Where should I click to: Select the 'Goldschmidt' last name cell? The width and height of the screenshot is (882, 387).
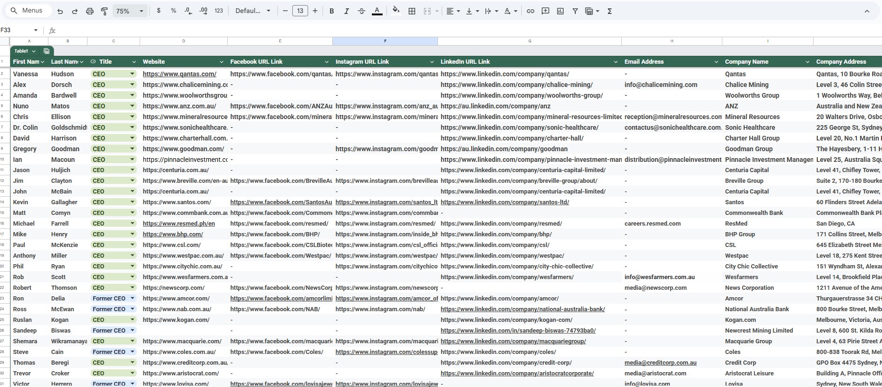coord(67,127)
